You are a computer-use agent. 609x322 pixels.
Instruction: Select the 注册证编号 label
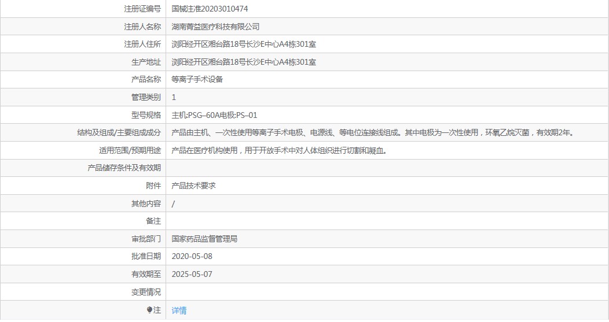[142, 9]
